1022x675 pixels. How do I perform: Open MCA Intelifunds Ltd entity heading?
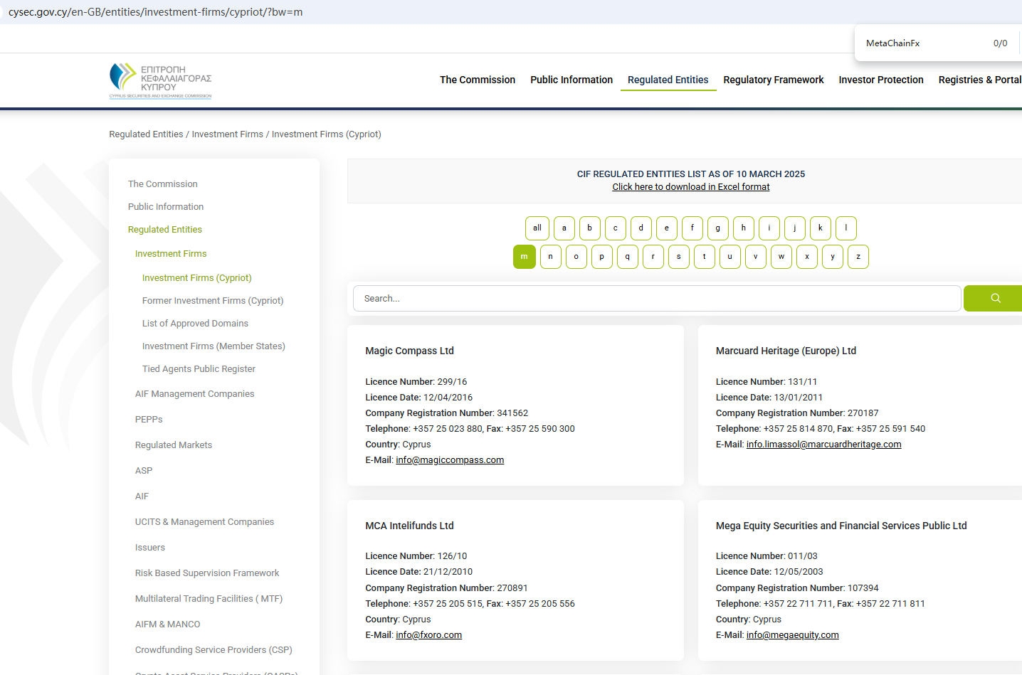(409, 526)
